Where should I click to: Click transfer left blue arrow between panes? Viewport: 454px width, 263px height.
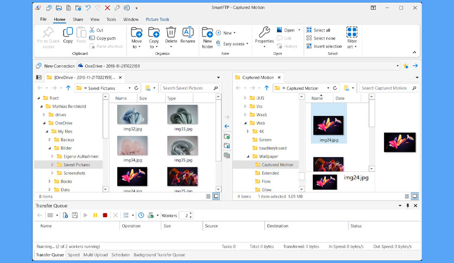pyautogui.click(x=227, y=126)
